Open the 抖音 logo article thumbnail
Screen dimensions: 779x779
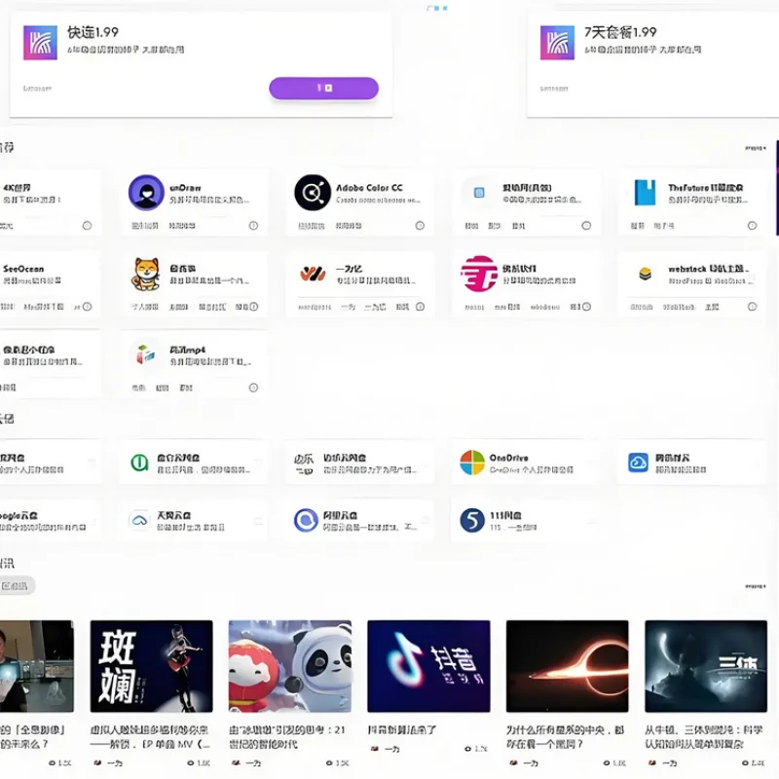pyautogui.click(x=428, y=666)
